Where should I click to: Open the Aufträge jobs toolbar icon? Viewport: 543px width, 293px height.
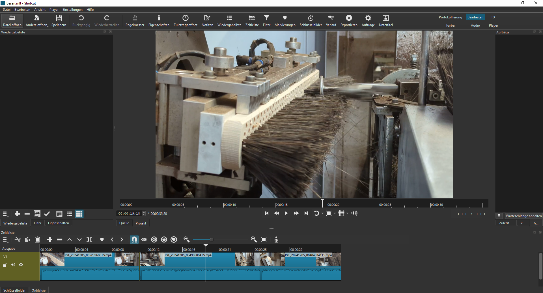tap(368, 21)
